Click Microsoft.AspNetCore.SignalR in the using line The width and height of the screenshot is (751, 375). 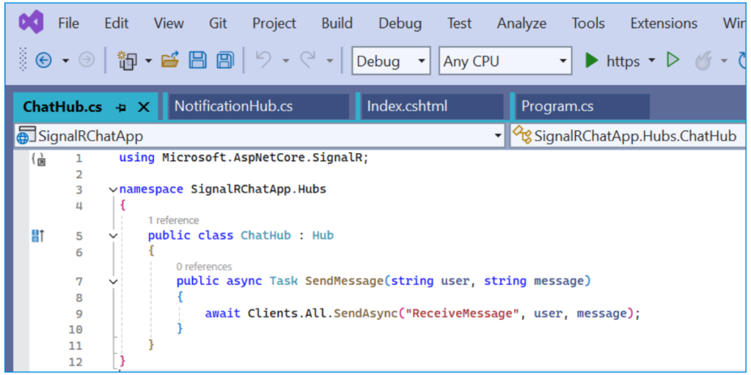[262, 158]
